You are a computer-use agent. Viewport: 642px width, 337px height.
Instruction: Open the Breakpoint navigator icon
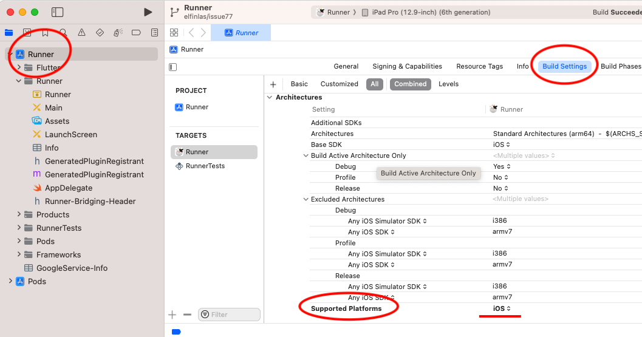[x=136, y=33]
